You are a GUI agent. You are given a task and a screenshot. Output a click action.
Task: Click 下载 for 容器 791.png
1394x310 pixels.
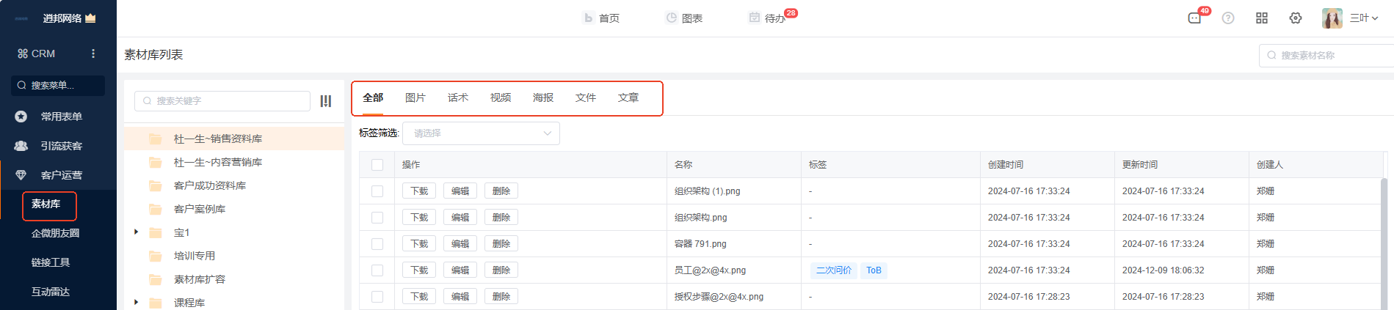click(419, 244)
